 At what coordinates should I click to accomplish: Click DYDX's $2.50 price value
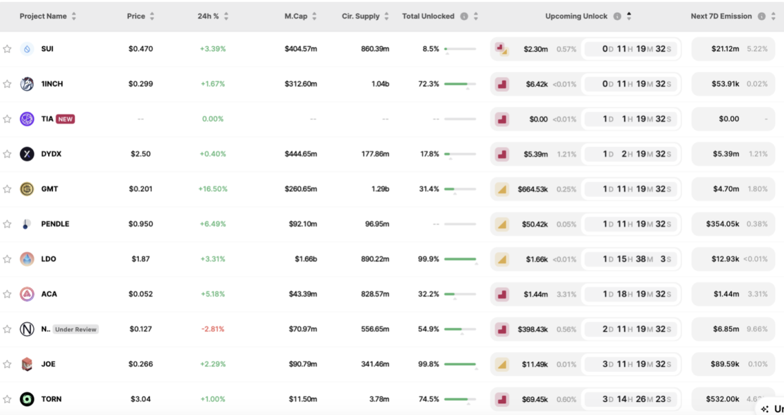[140, 154]
